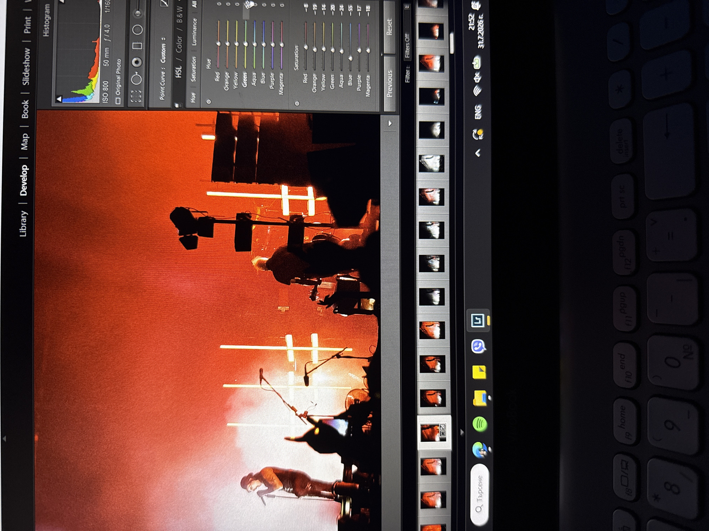Select the Spot Removal tool icon
This screenshot has height=531, width=709.
point(136,79)
